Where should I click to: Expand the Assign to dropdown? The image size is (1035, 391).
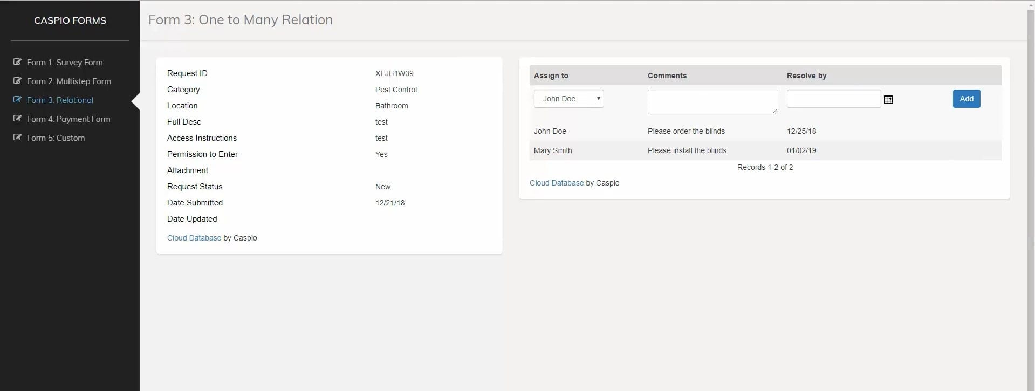tap(568, 99)
